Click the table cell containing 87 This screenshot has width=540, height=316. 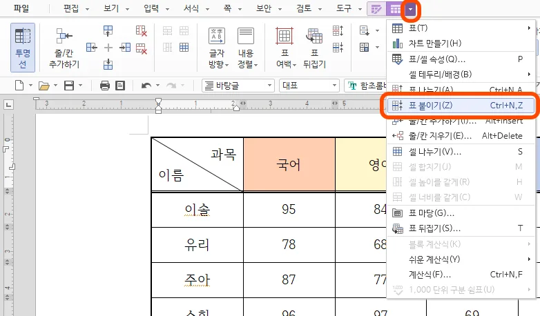289,280
